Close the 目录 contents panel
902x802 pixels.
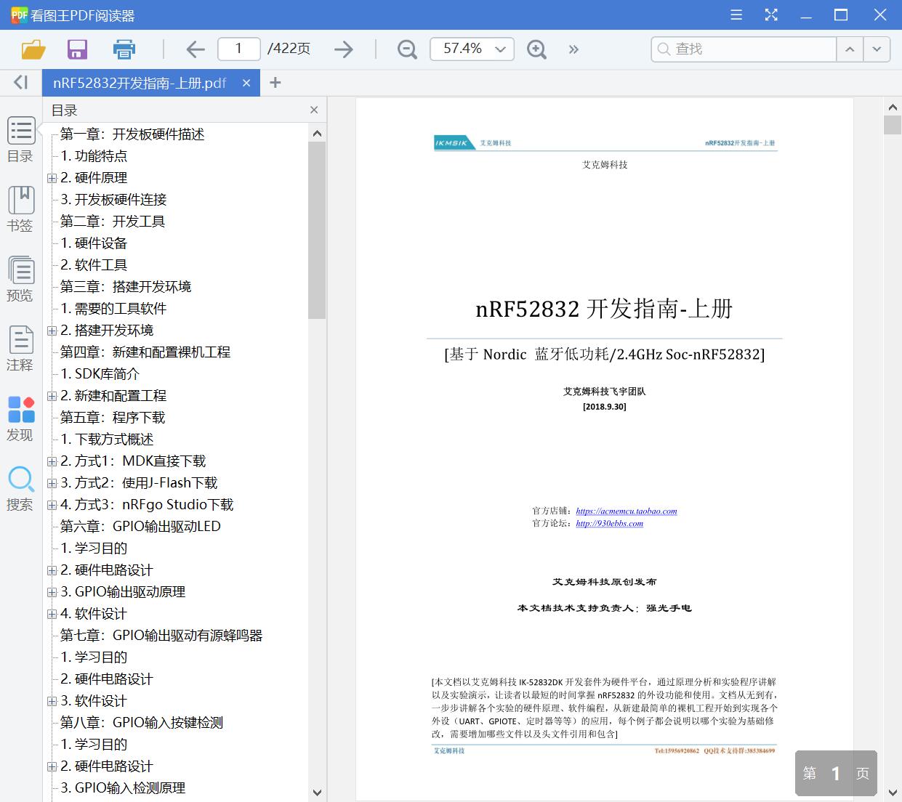click(314, 110)
